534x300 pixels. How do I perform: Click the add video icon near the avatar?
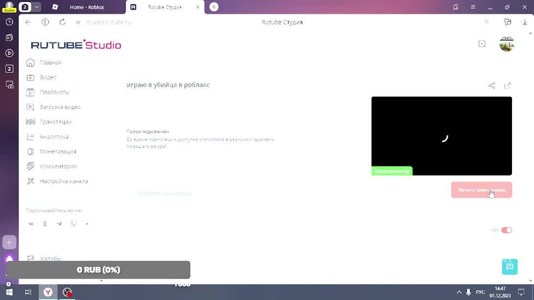point(482,44)
